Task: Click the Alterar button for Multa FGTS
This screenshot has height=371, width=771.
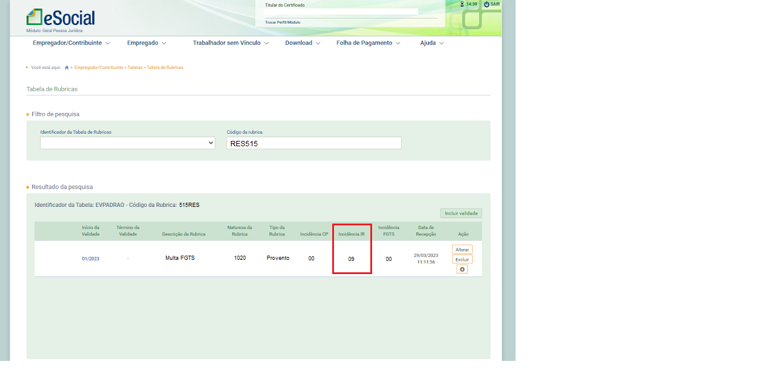Action: pos(462,250)
